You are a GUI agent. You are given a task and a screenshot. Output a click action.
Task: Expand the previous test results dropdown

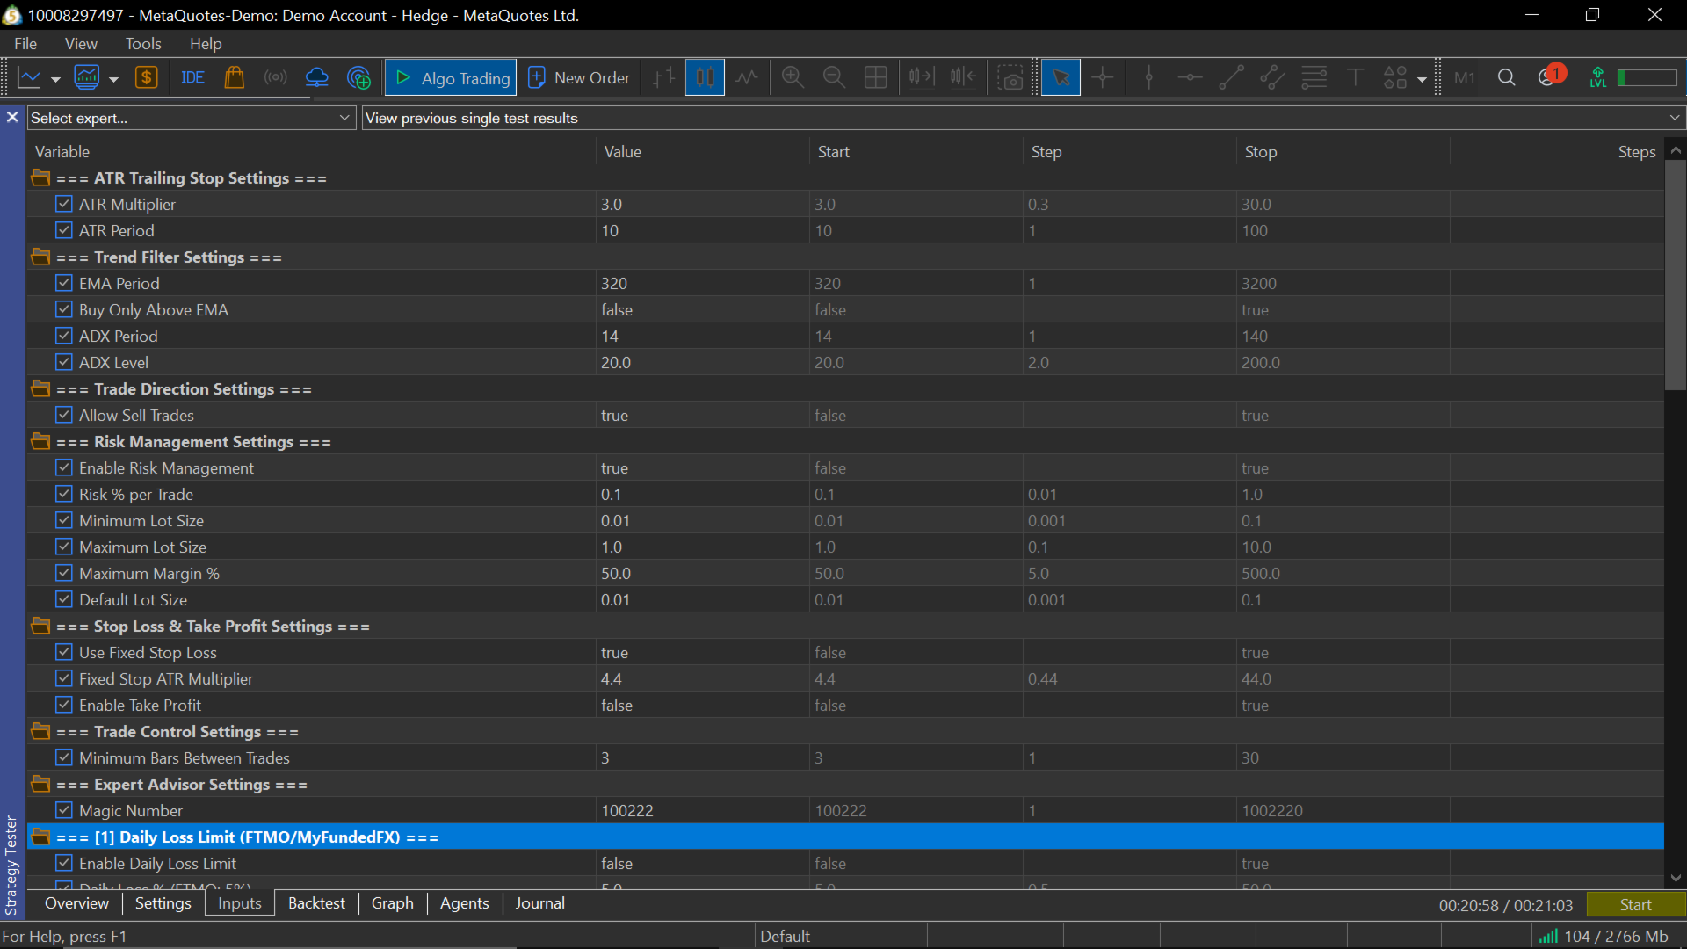click(x=1674, y=118)
